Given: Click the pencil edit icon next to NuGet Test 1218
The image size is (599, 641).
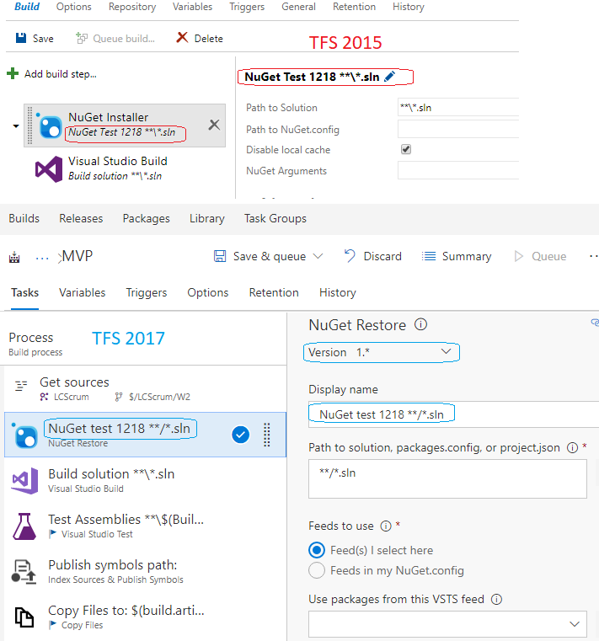Looking at the screenshot, I should pos(390,77).
